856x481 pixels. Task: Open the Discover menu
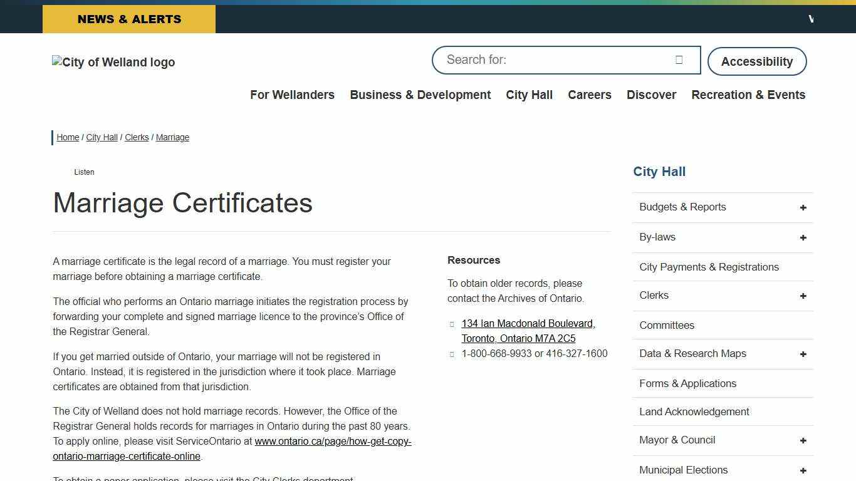click(651, 95)
